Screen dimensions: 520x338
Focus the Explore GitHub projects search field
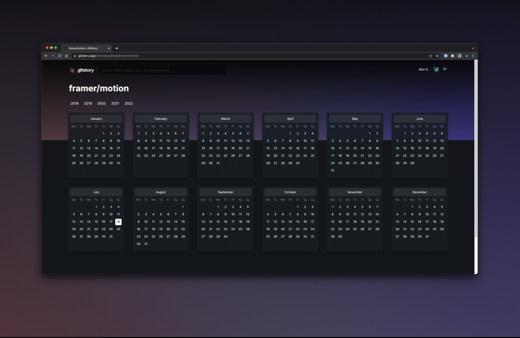pos(162,70)
